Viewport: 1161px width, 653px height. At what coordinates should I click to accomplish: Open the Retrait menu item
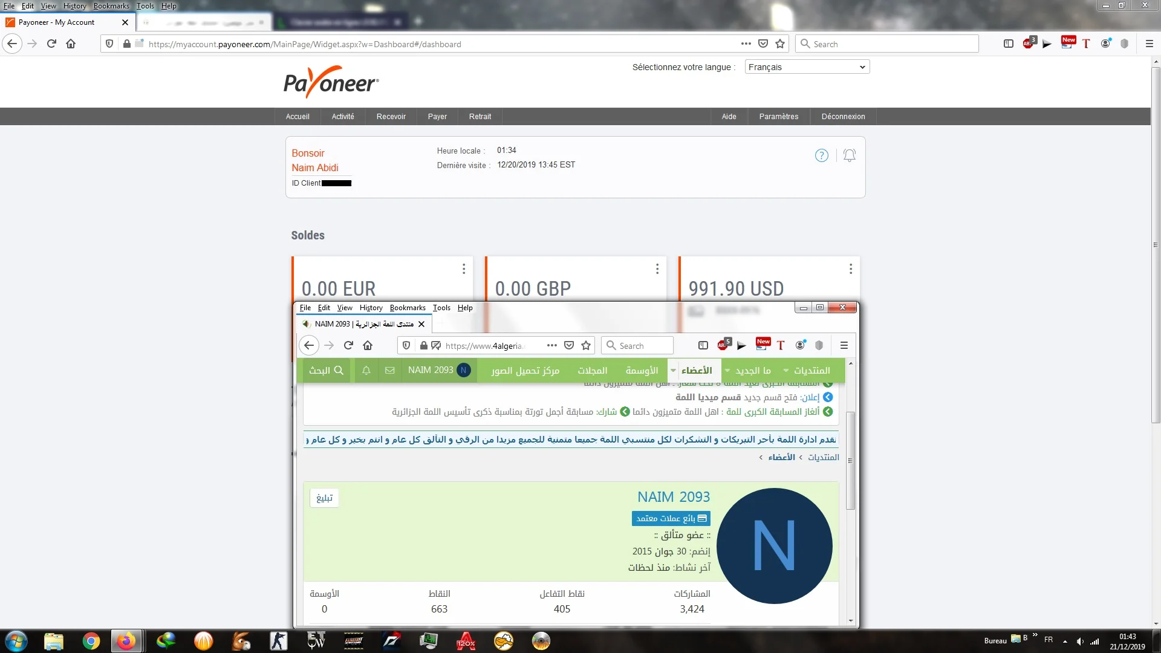(480, 117)
